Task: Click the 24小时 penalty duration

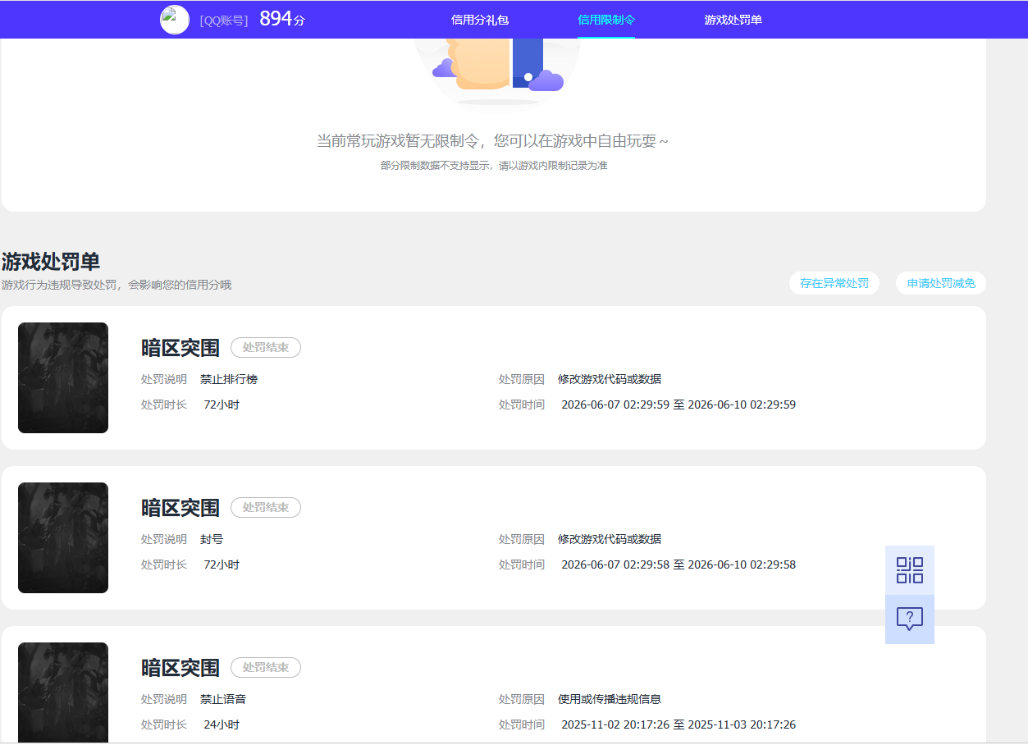Action: click(x=222, y=724)
